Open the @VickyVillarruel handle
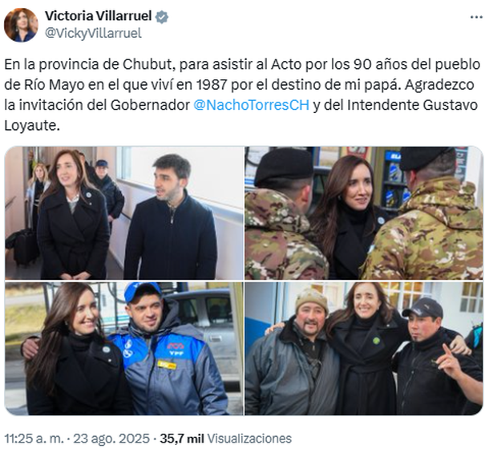 click(93, 33)
